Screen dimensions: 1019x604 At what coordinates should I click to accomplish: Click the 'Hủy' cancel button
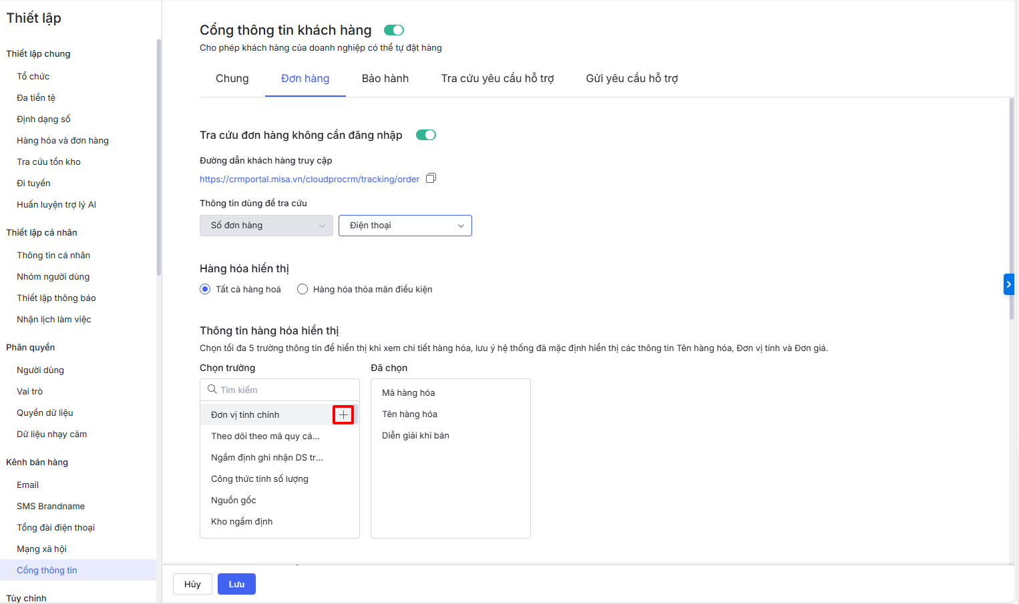pos(192,584)
